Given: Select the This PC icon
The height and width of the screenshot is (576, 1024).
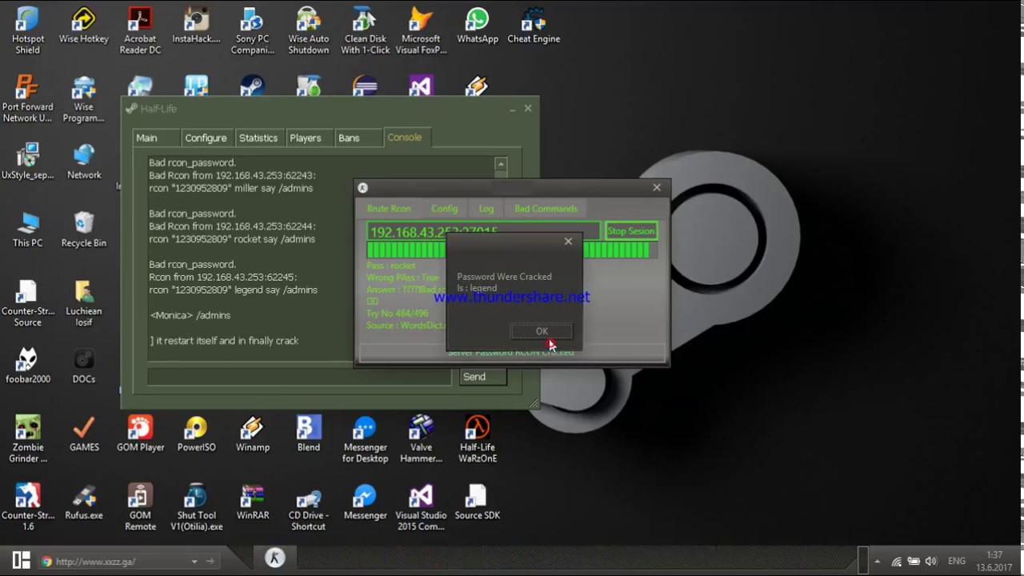Looking at the screenshot, I should (28, 230).
